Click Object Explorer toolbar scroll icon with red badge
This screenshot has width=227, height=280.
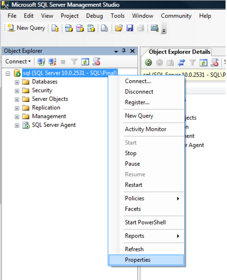[x=96, y=62]
